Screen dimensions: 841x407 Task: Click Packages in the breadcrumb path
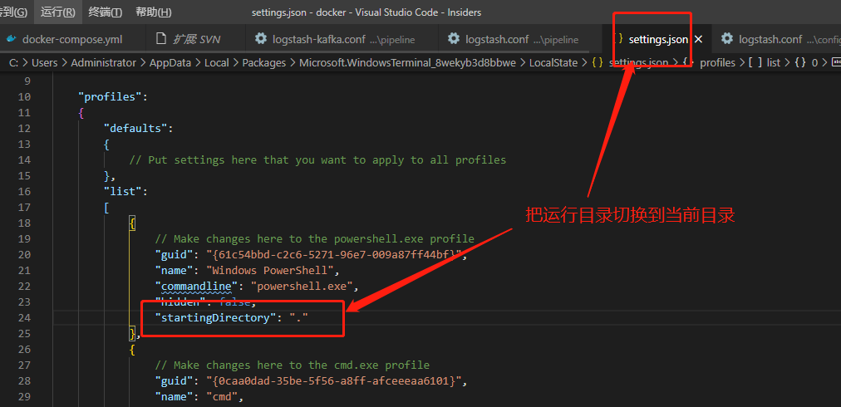coord(264,63)
